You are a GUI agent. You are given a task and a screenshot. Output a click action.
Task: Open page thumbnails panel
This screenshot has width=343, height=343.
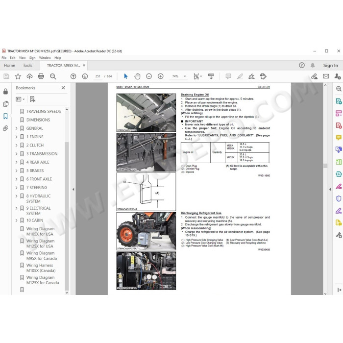click(6, 104)
